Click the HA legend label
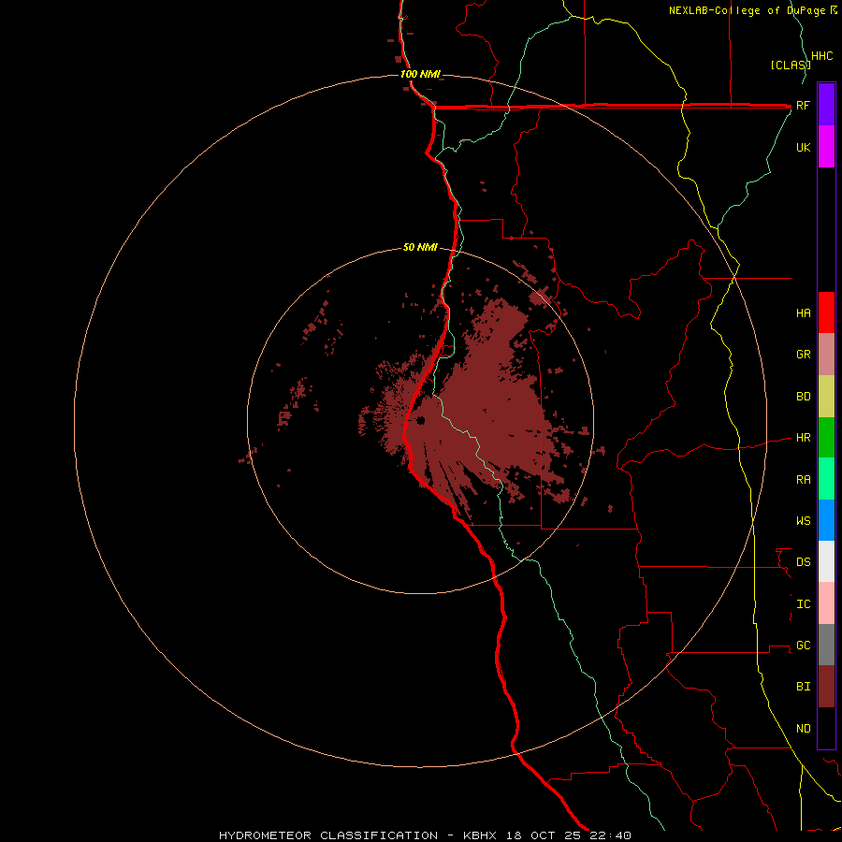This screenshot has height=842, width=842. (x=803, y=313)
